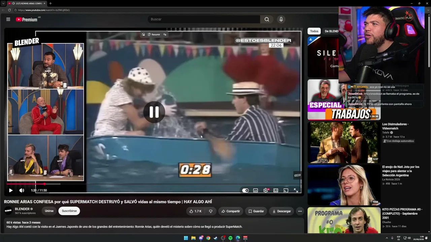Open Google Chrome from the taskbar

click(x=208, y=238)
